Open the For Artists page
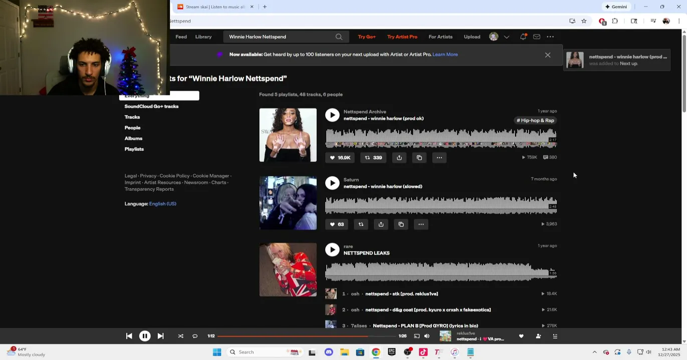Image resolution: width=687 pixels, height=360 pixels. 440,36
